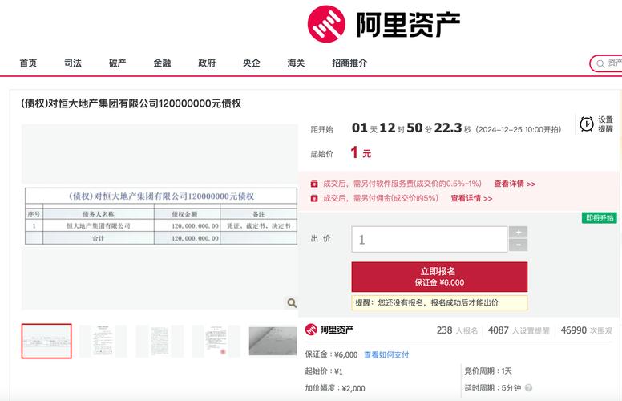Open the 破产 navigation tab
622x401 pixels.
click(x=117, y=63)
